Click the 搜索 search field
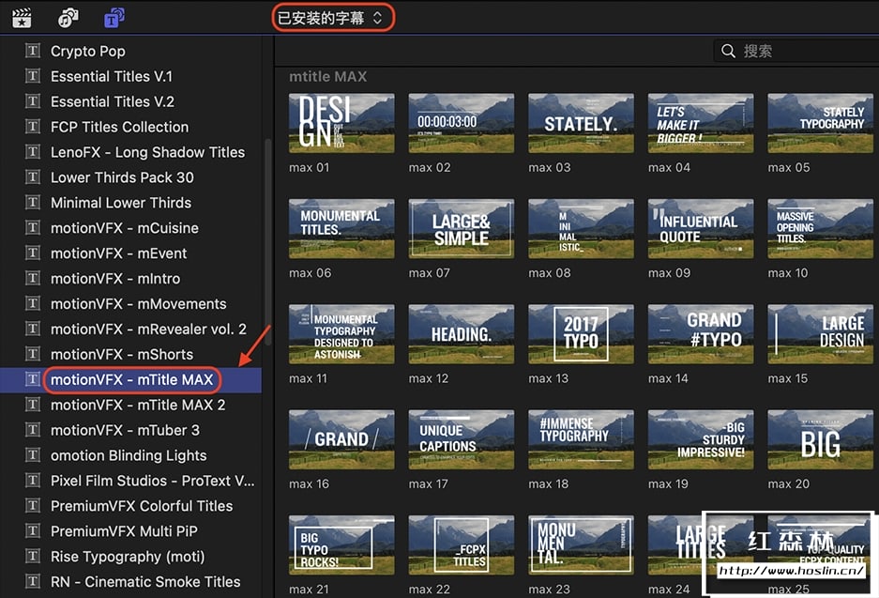879x598 pixels. click(796, 51)
